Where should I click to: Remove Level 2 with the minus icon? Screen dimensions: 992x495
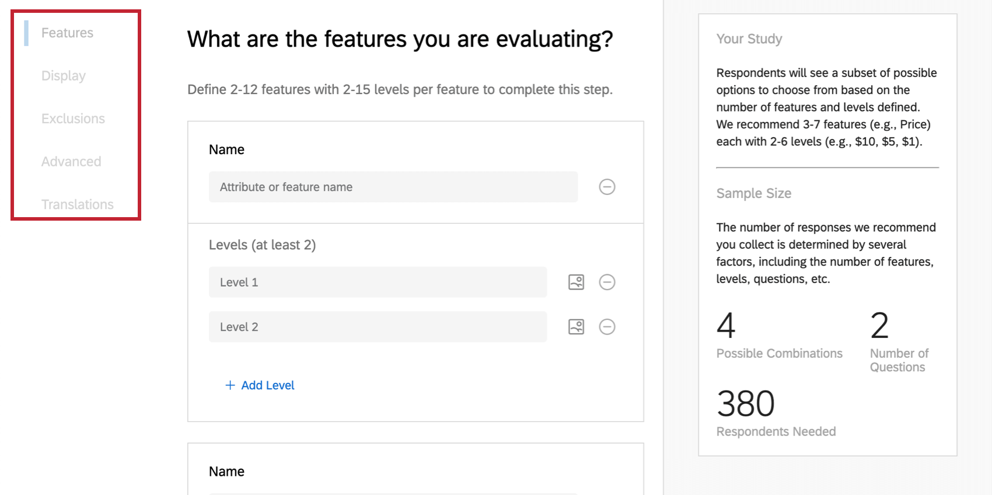(607, 327)
